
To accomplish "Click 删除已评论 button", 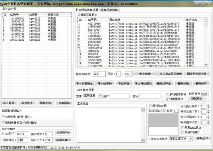I will tap(164, 83).
